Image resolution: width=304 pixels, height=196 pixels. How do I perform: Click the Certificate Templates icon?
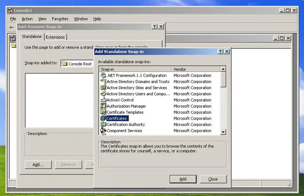tap(103, 112)
